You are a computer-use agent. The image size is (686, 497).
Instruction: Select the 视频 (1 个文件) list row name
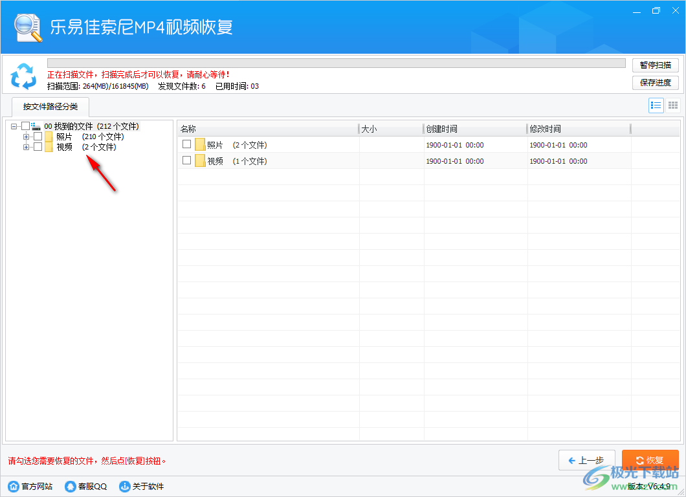pos(237,161)
